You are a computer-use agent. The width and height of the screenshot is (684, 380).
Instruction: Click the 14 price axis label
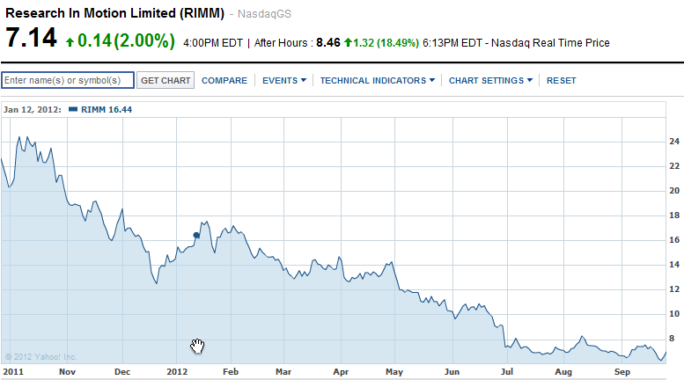coord(674,265)
